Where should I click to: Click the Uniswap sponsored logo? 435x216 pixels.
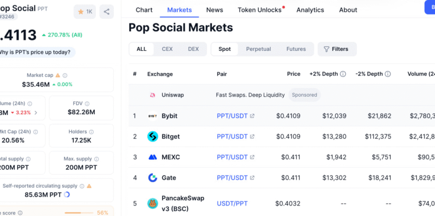coord(152,95)
